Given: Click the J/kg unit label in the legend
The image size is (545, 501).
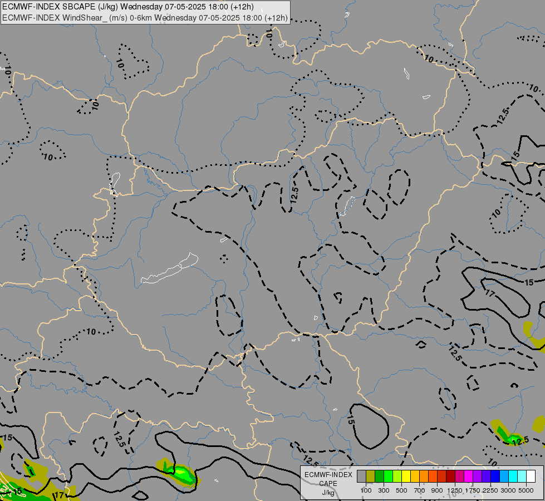Looking at the screenshot, I should point(328,493).
